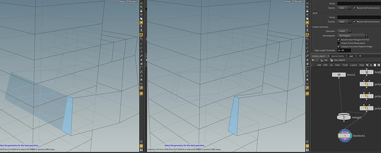Click the No cam button in right viewport
The height and width of the screenshot is (153, 381).
[299, 2]
